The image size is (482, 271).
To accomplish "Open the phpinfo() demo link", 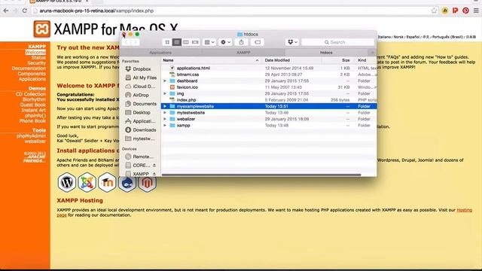I will (x=35, y=115).
